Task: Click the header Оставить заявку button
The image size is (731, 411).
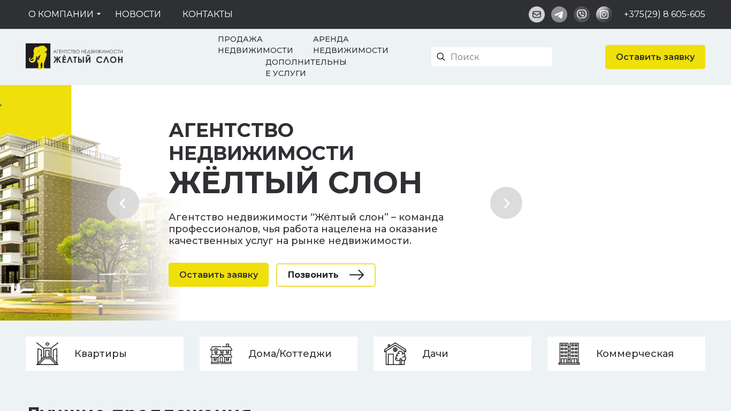Action: (655, 57)
